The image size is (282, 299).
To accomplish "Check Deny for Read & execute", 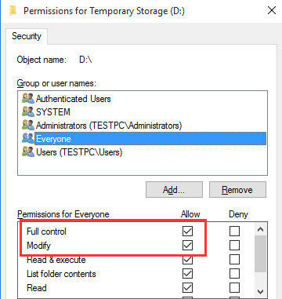I will [x=234, y=260].
